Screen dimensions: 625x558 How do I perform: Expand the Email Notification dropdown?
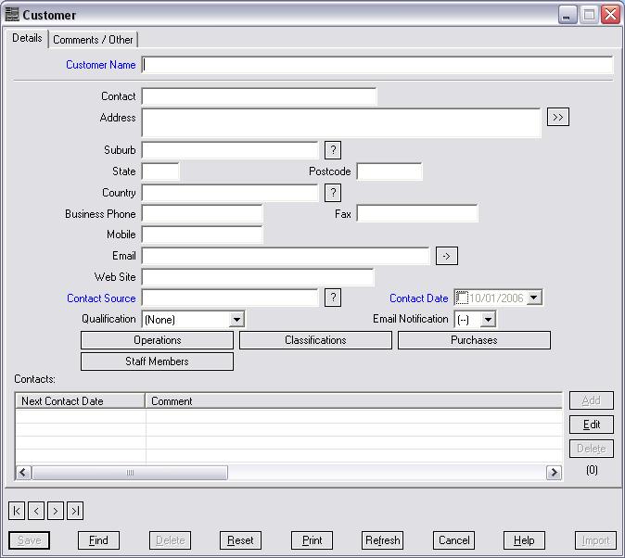(x=488, y=319)
